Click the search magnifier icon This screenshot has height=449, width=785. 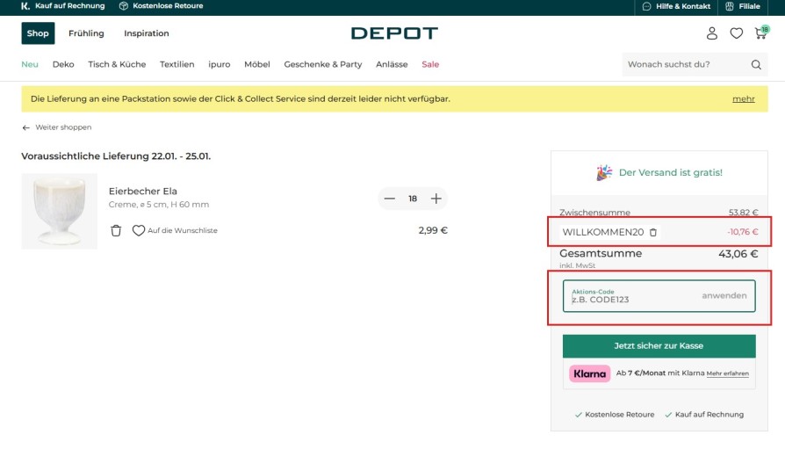click(756, 64)
